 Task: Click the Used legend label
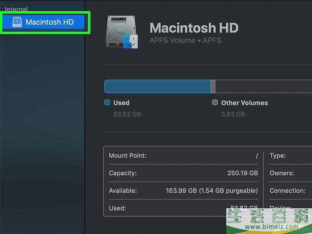(121, 103)
